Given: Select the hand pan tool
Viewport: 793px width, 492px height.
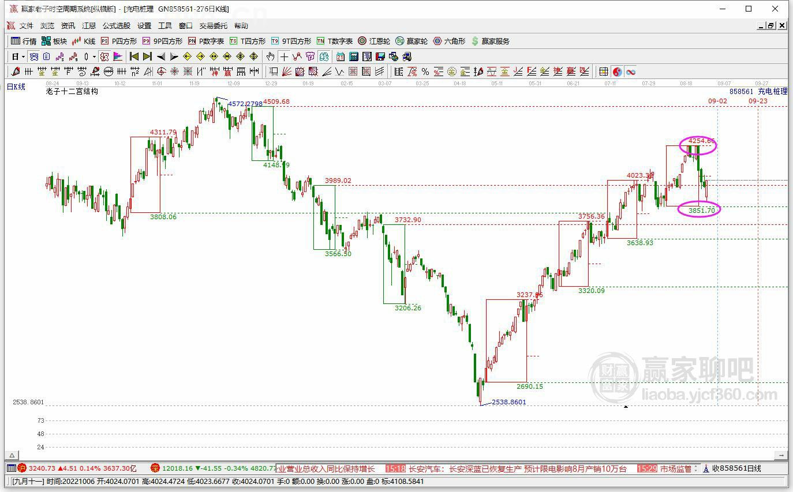Looking at the screenshot, I should (x=270, y=57).
